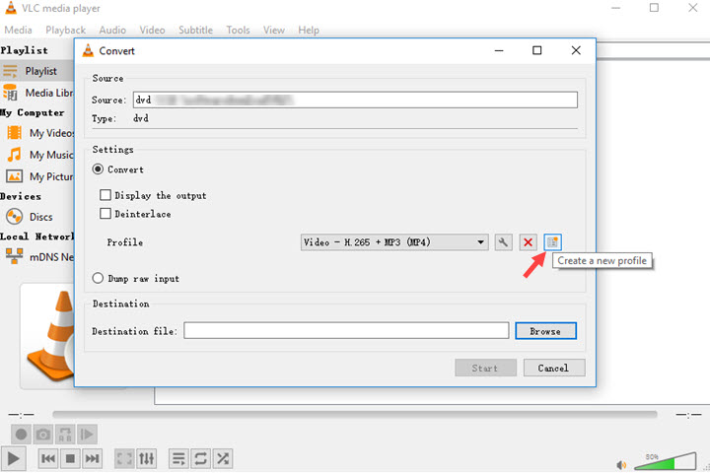Minimize the Convert dialog

[x=499, y=50]
